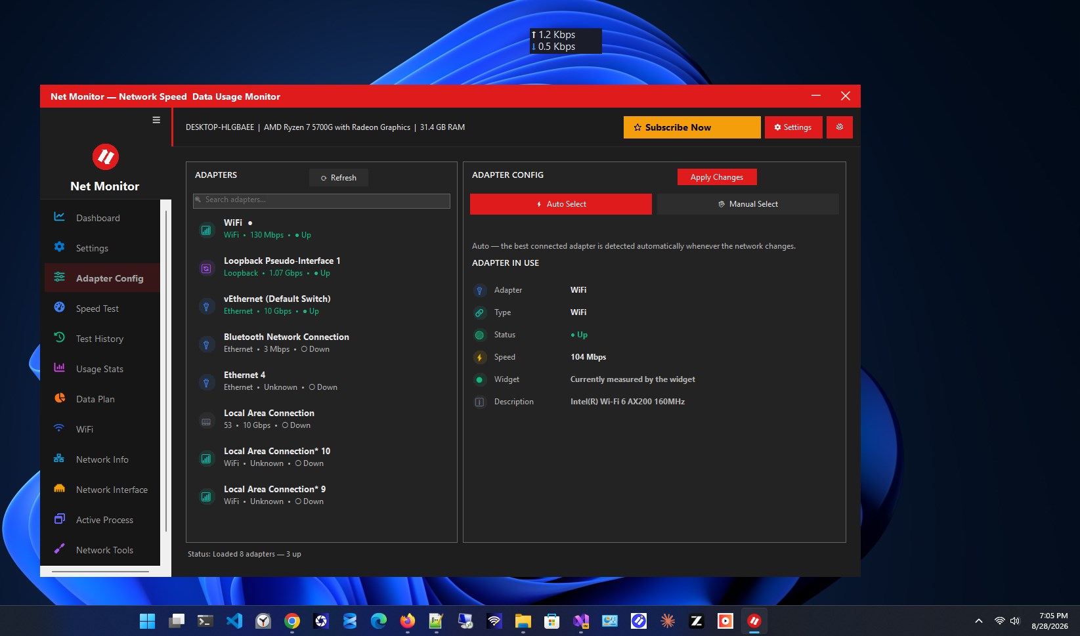
Task: Click the Active Process icon
Action: coord(59,519)
